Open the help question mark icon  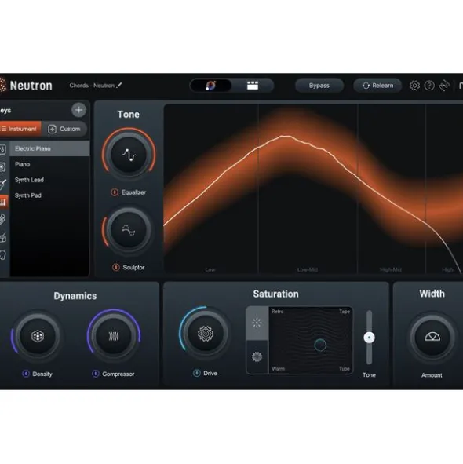(x=429, y=86)
